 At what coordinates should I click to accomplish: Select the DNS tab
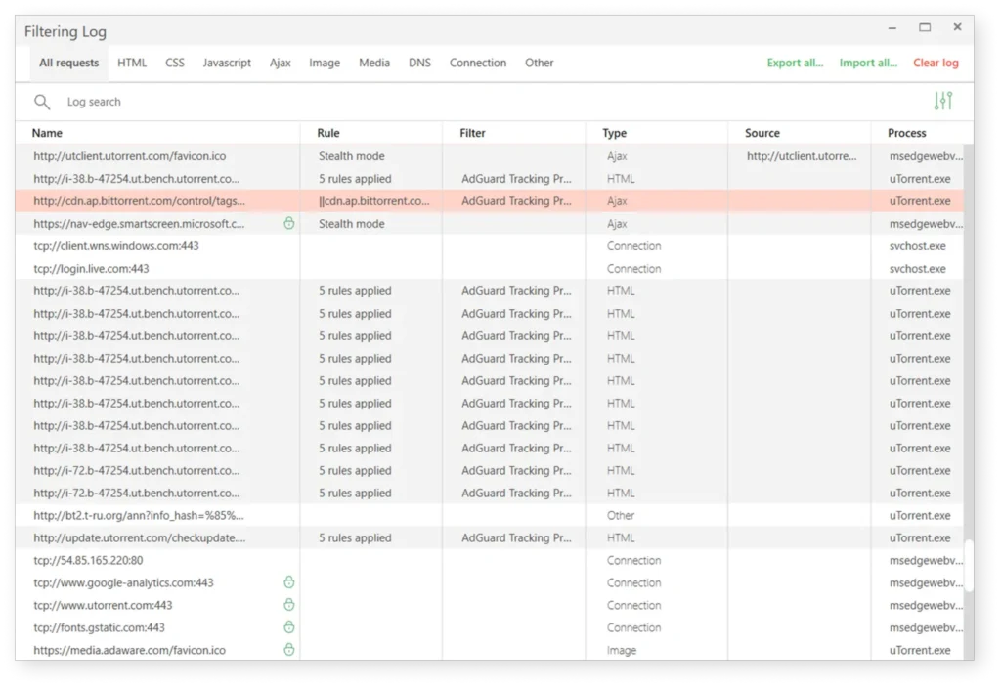pos(419,63)
